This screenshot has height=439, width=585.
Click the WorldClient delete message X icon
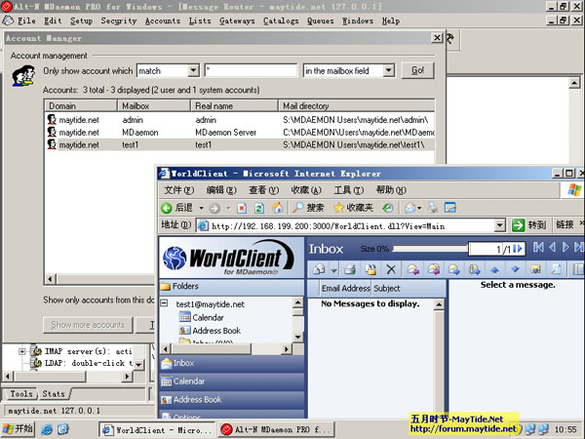point(391,269)
